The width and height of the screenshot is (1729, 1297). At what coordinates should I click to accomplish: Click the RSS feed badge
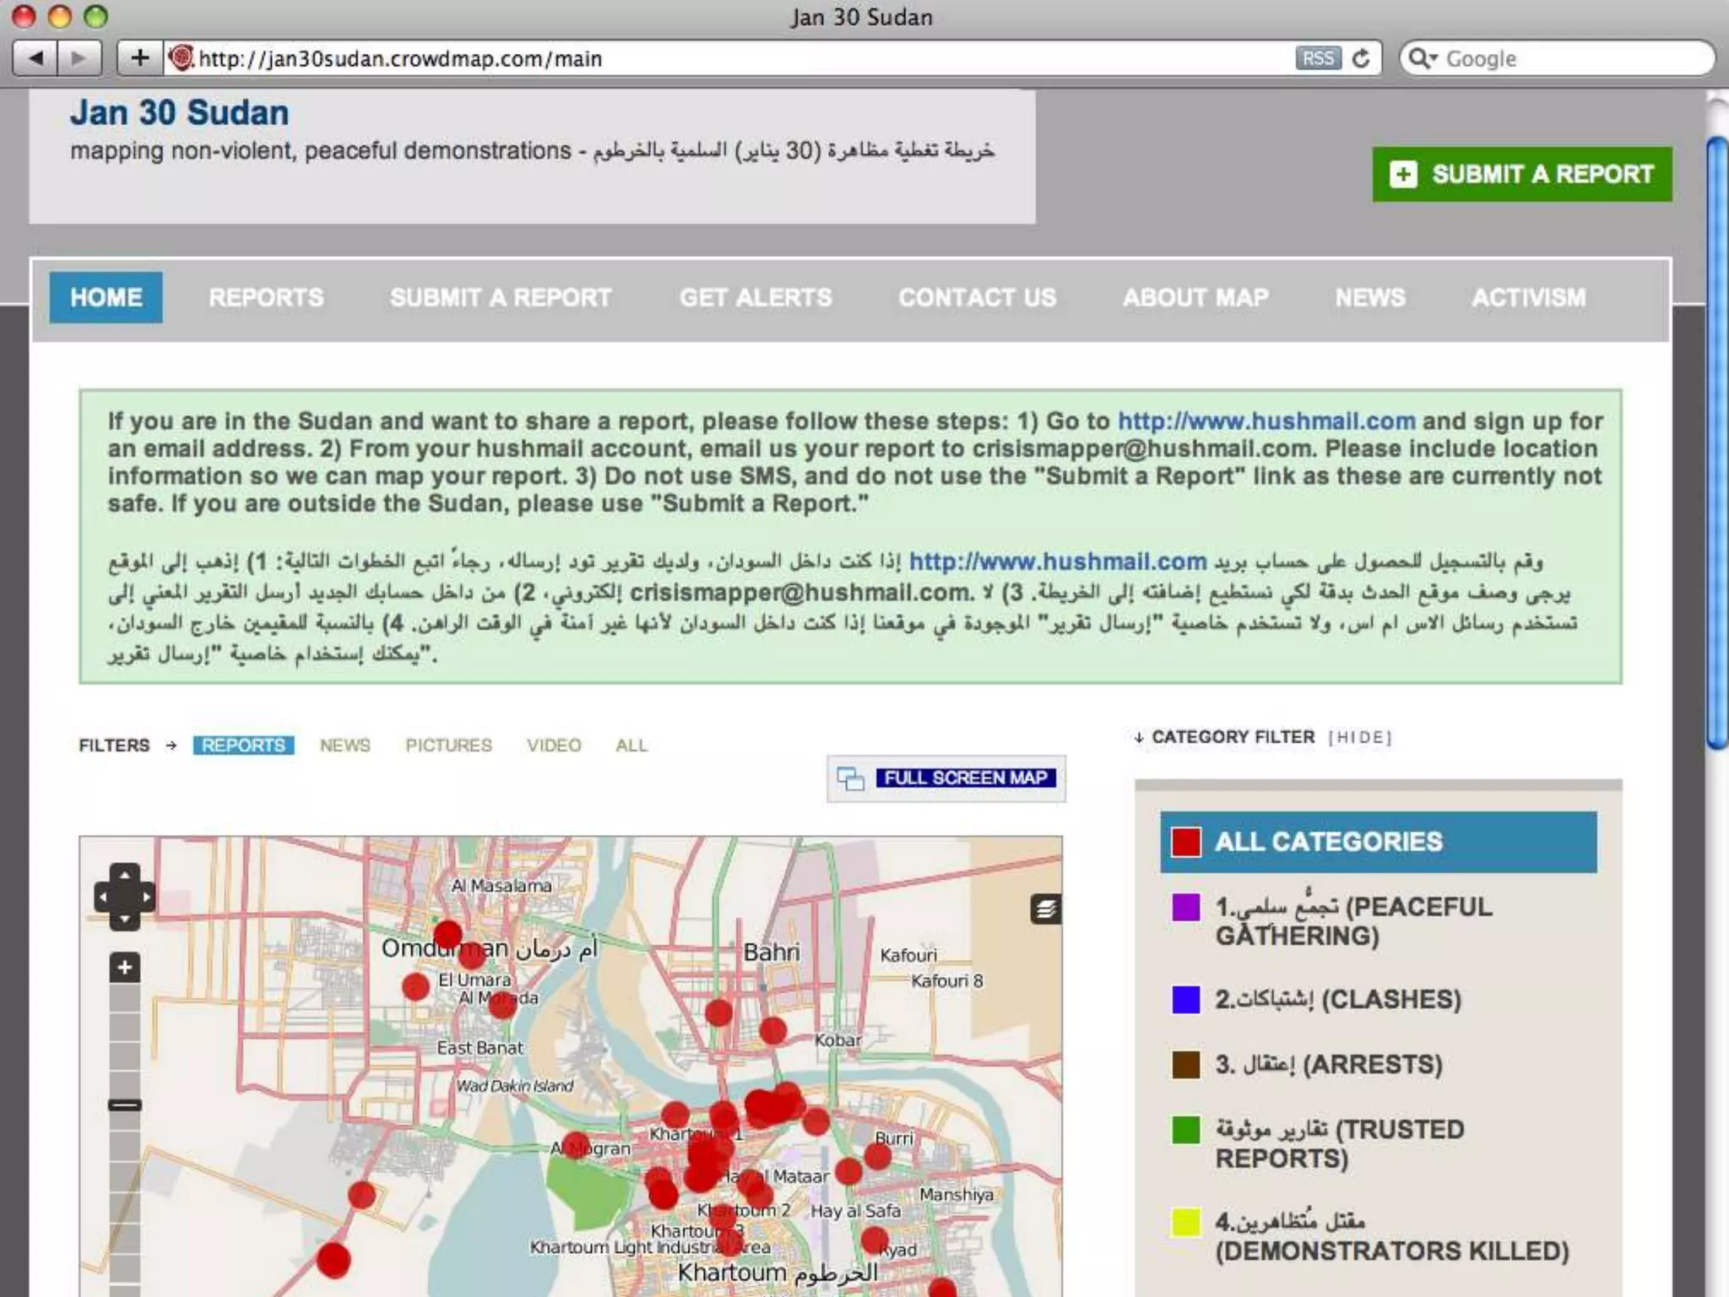[x=1317, y=58]
